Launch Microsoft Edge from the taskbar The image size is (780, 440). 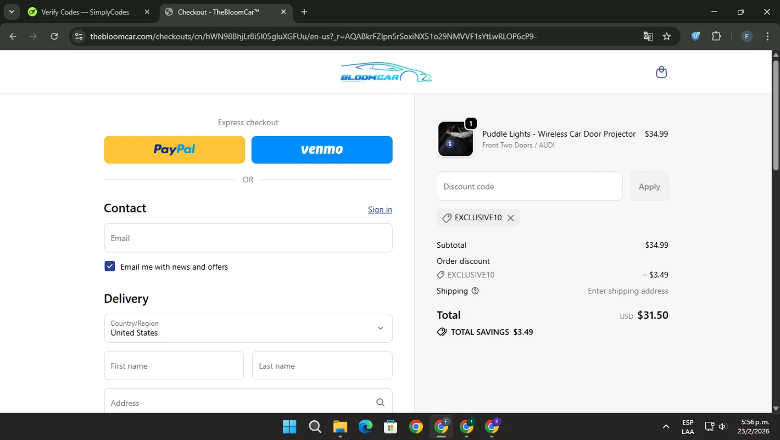click(x=366, y=427)
